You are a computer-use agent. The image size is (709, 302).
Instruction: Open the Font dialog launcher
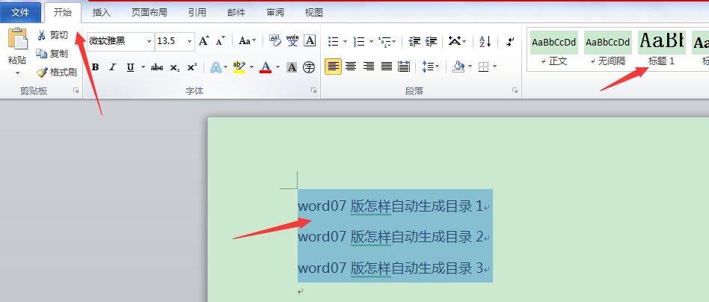(313, 91)
